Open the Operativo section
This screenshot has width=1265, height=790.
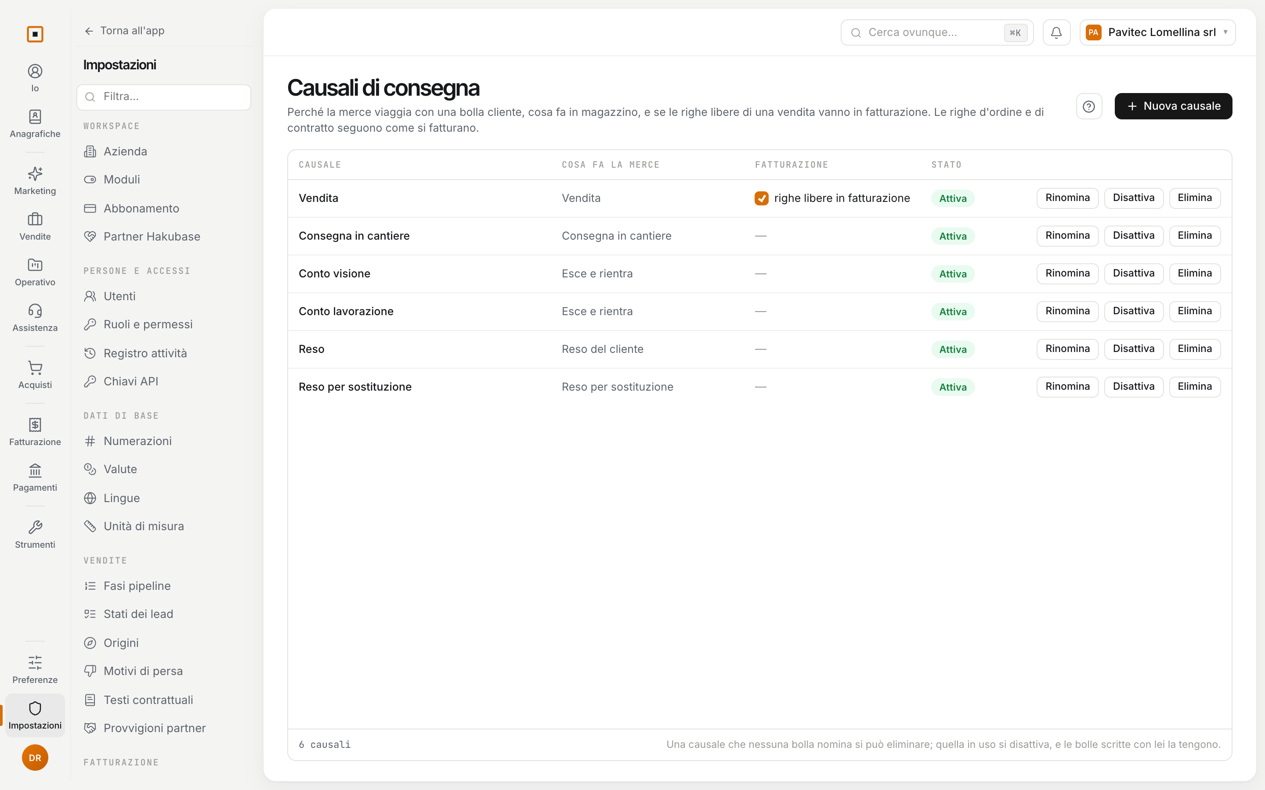pyautogui.click(x=35, y=272)
